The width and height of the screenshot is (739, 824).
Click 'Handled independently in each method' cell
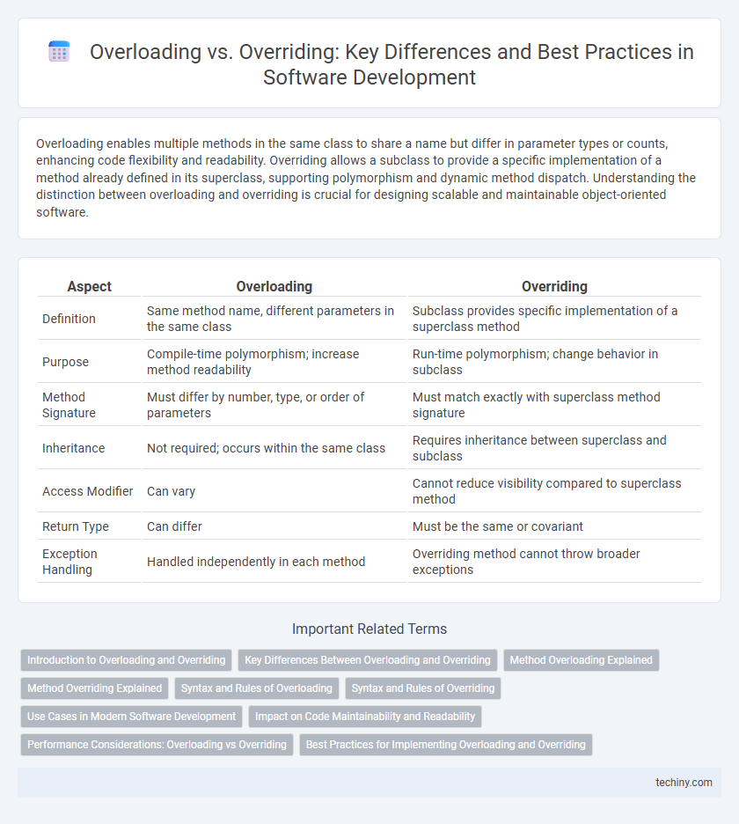(274, 562)
